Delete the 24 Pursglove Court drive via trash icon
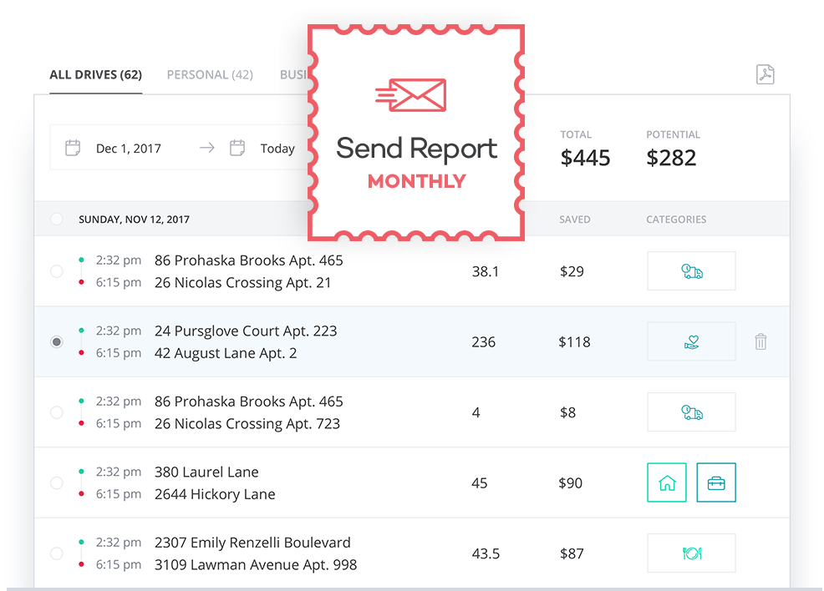824x591 pixels. pos(760,341)
